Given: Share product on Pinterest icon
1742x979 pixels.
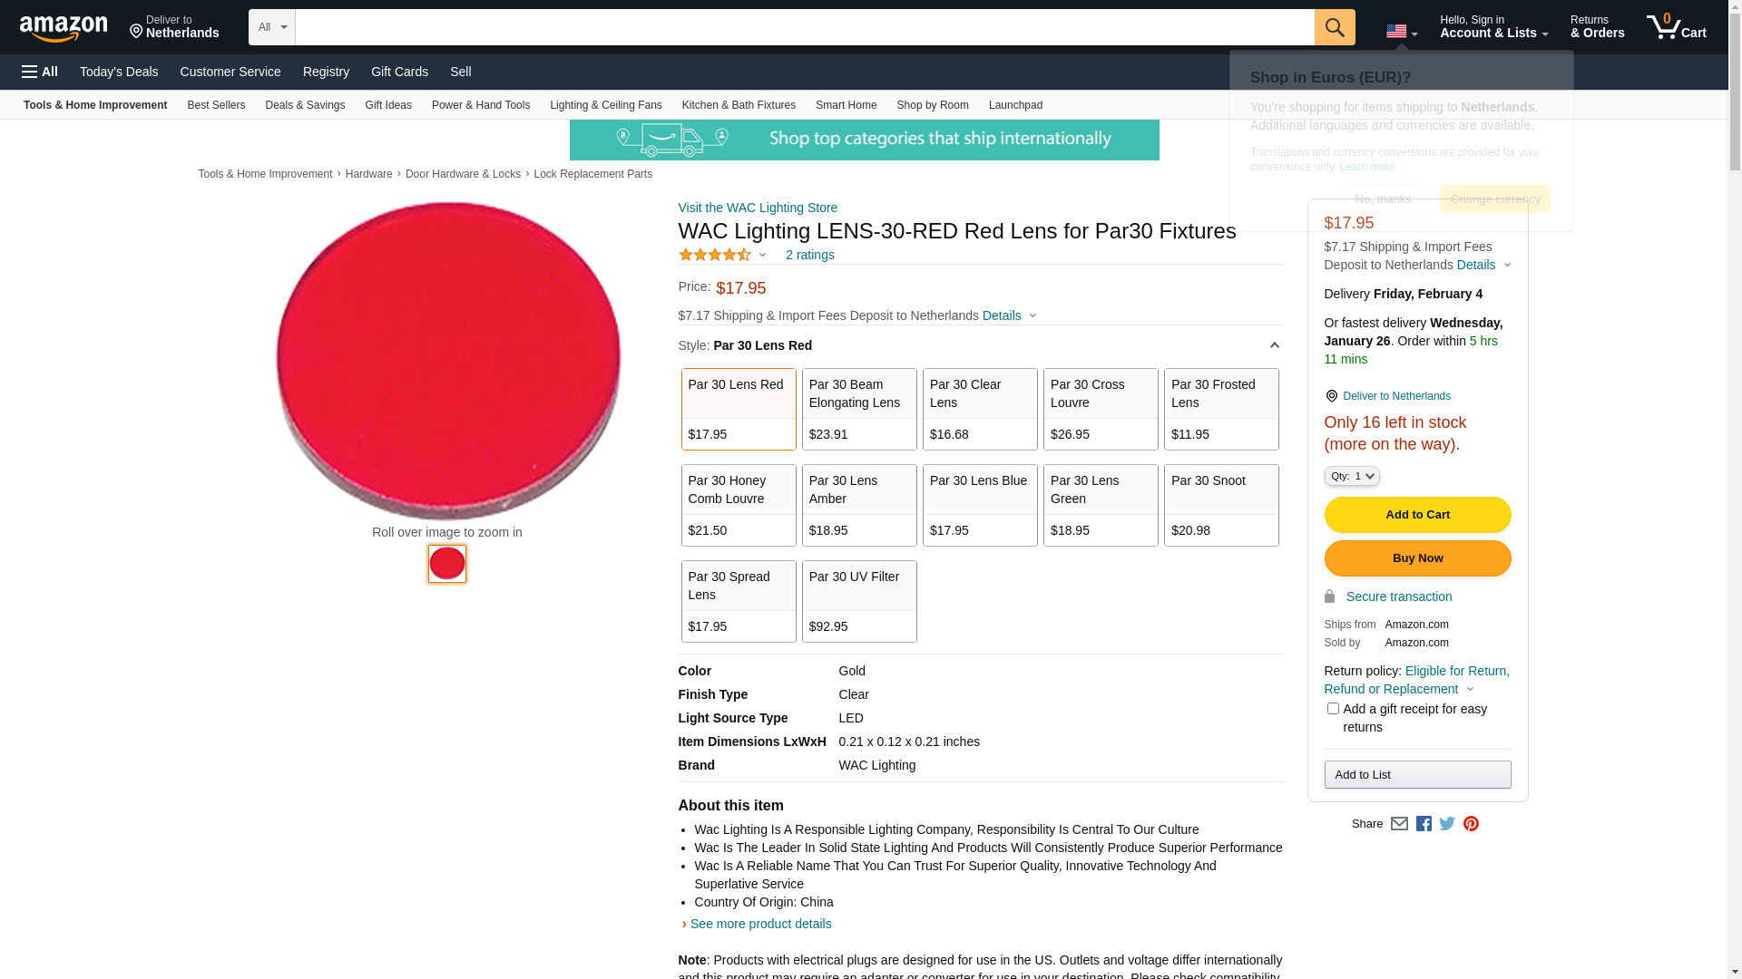Looking at the screenshot, I should (x=1471, y=824).
